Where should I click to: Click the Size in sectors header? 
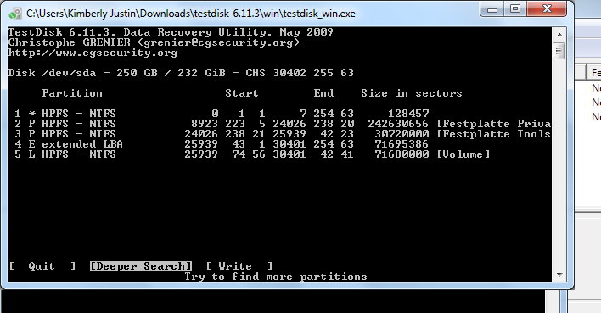tap(412, 93)
